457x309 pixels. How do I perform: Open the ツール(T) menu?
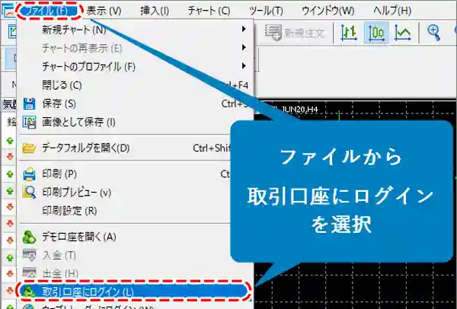point(266,11)
